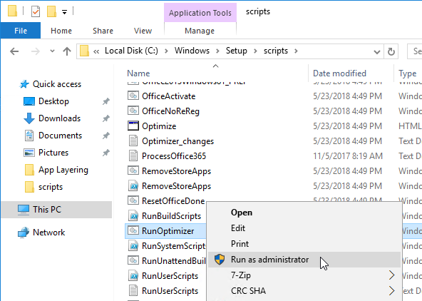Image resolution: width=422 pixels, height=301 pixels.
Task: Select RunUserScripts text file icon
Action: tap(133, 290)
